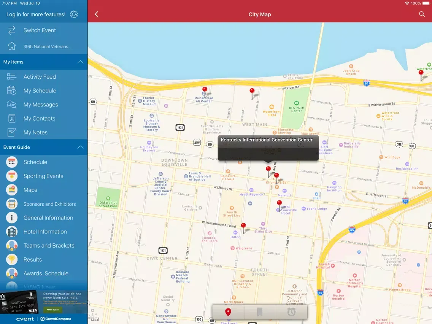The height and width of the screenshot is (324, 432).
Task: Tap the Awards Schedule medal icon
Action: pyautogui.click(x=11, y=273)
